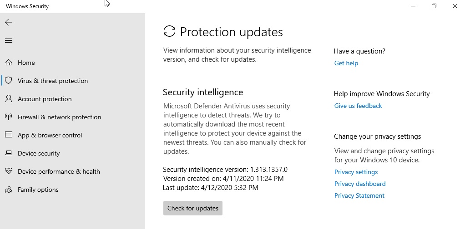Open the Get help link

(346, 63)
